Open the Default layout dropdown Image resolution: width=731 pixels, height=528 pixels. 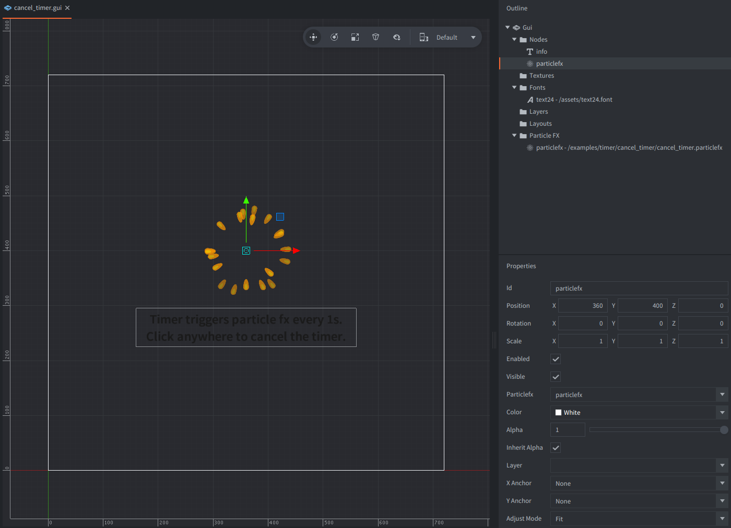tap(473, 38)
